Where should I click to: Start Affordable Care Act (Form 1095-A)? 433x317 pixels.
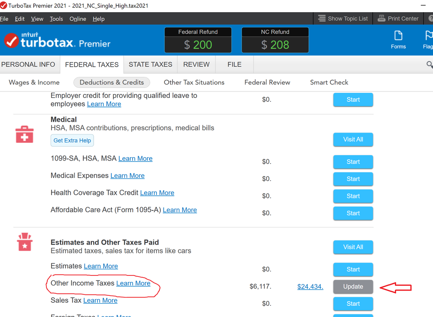(353, 213)
